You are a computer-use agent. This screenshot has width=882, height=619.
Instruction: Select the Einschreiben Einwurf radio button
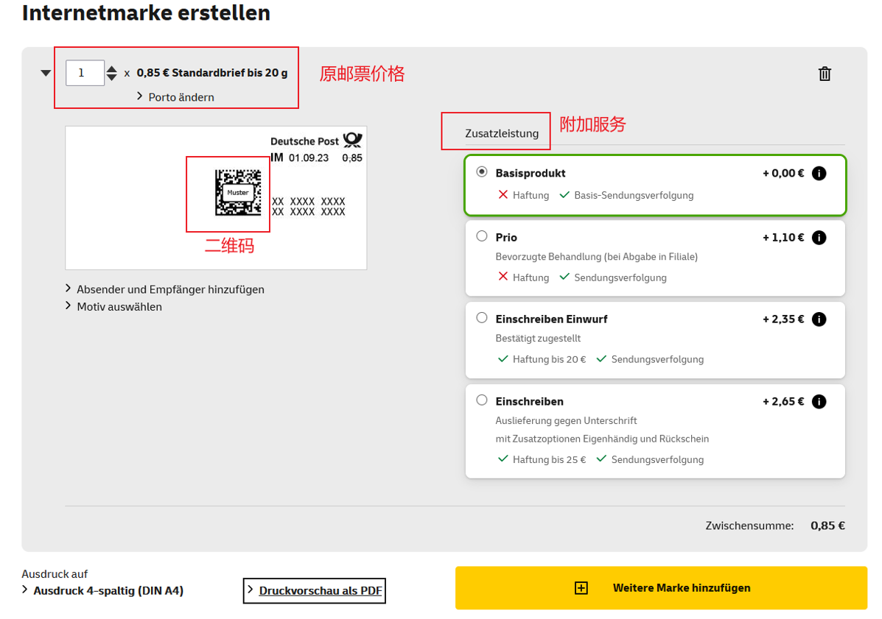click(481, 318)
